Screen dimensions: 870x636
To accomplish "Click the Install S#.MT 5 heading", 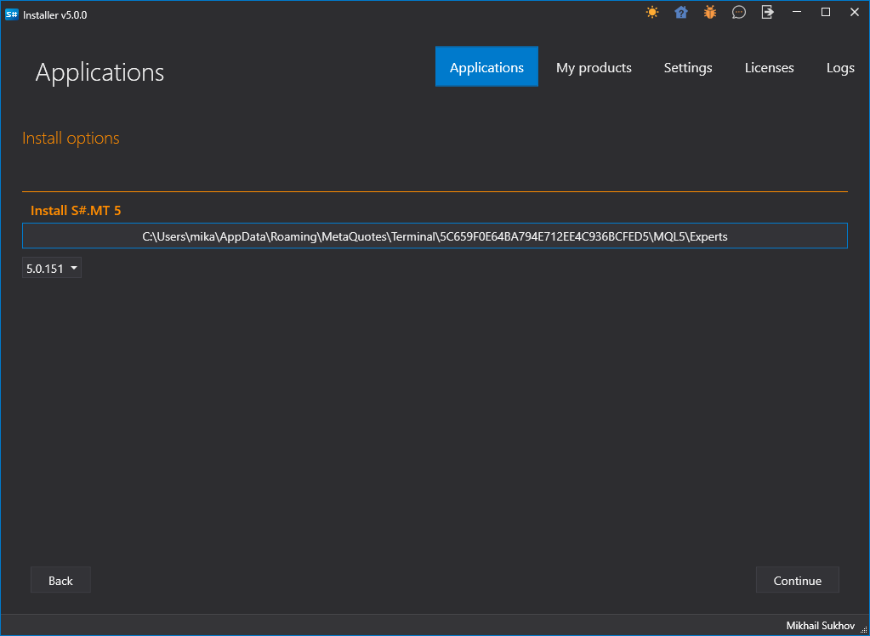I will pos(76,210).
